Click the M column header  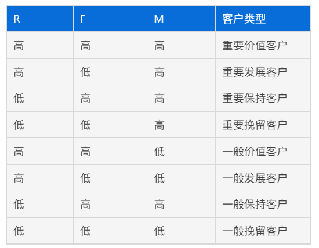pos(181,19)
